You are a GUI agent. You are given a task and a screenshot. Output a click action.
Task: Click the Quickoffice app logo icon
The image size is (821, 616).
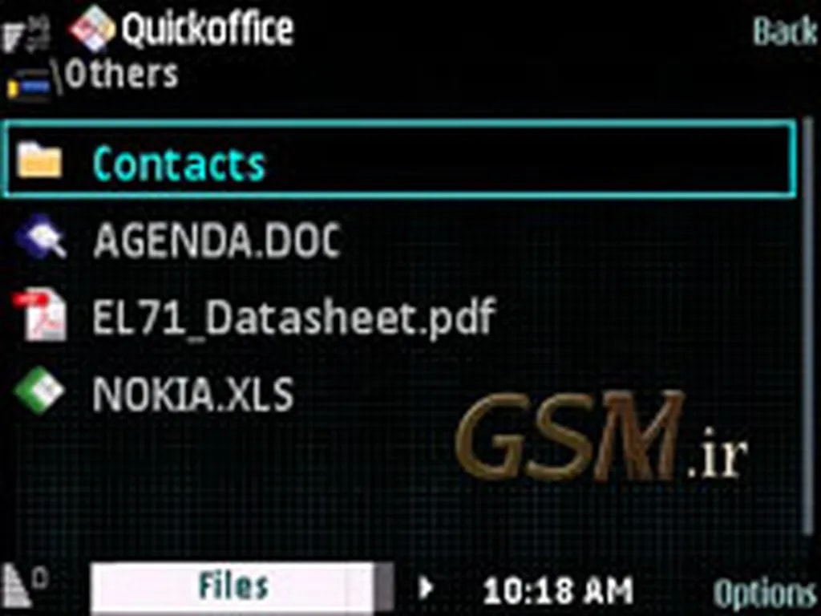click(x=92, y=29)
